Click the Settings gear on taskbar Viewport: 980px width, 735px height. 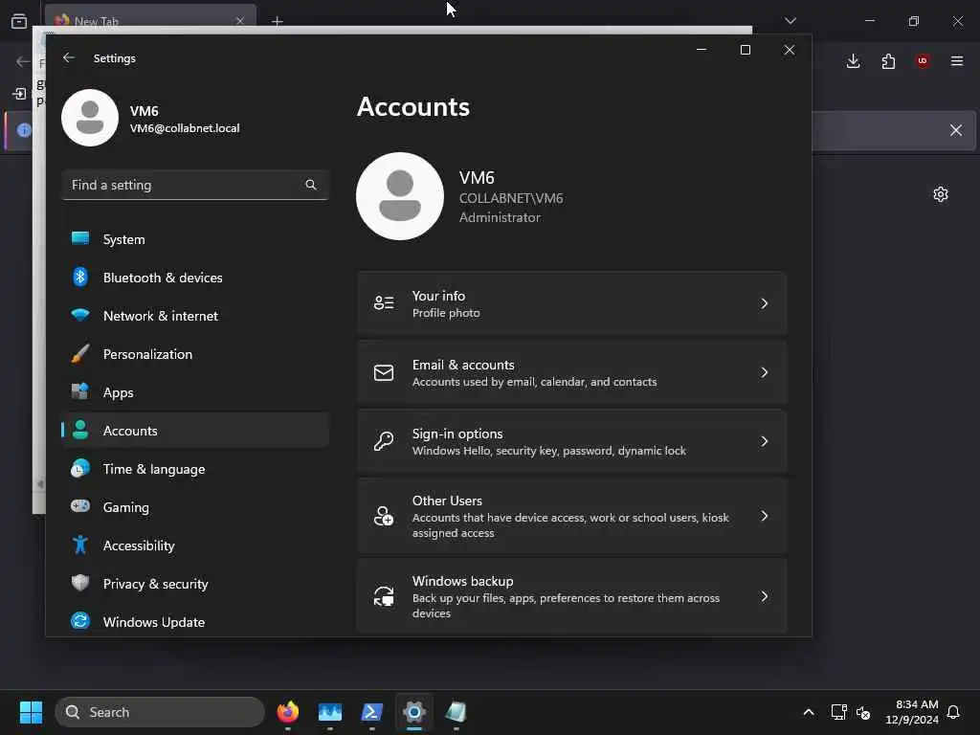coord(413,712)
